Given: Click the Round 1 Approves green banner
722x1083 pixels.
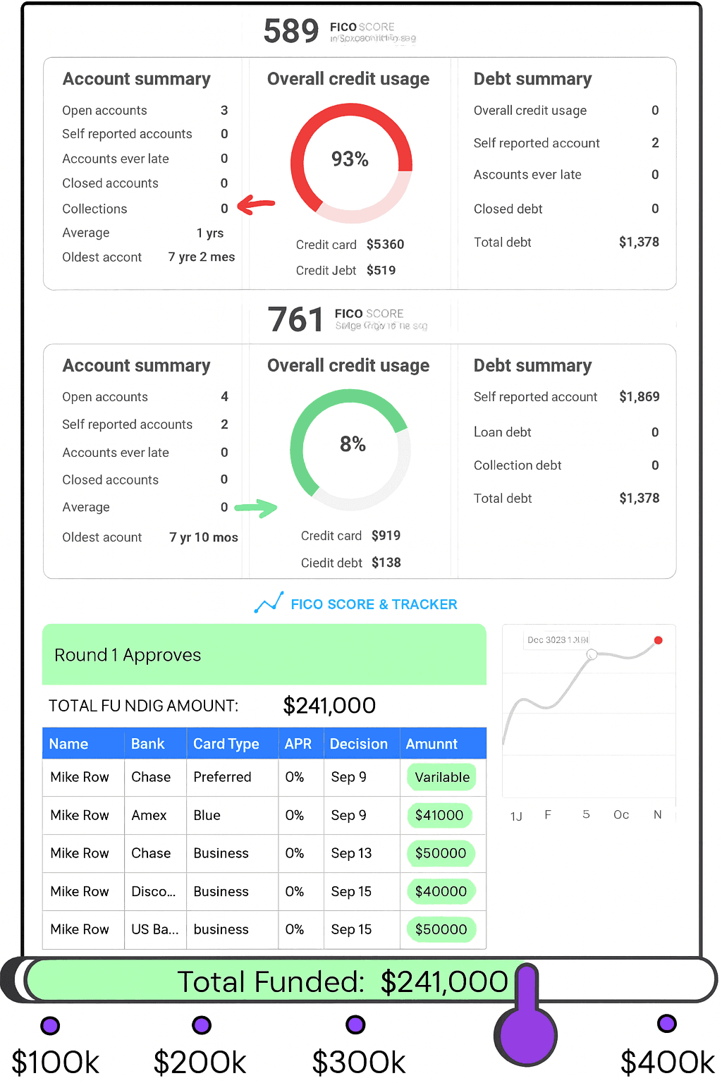Looking at the screenshot, I should (x=264, y=654).
